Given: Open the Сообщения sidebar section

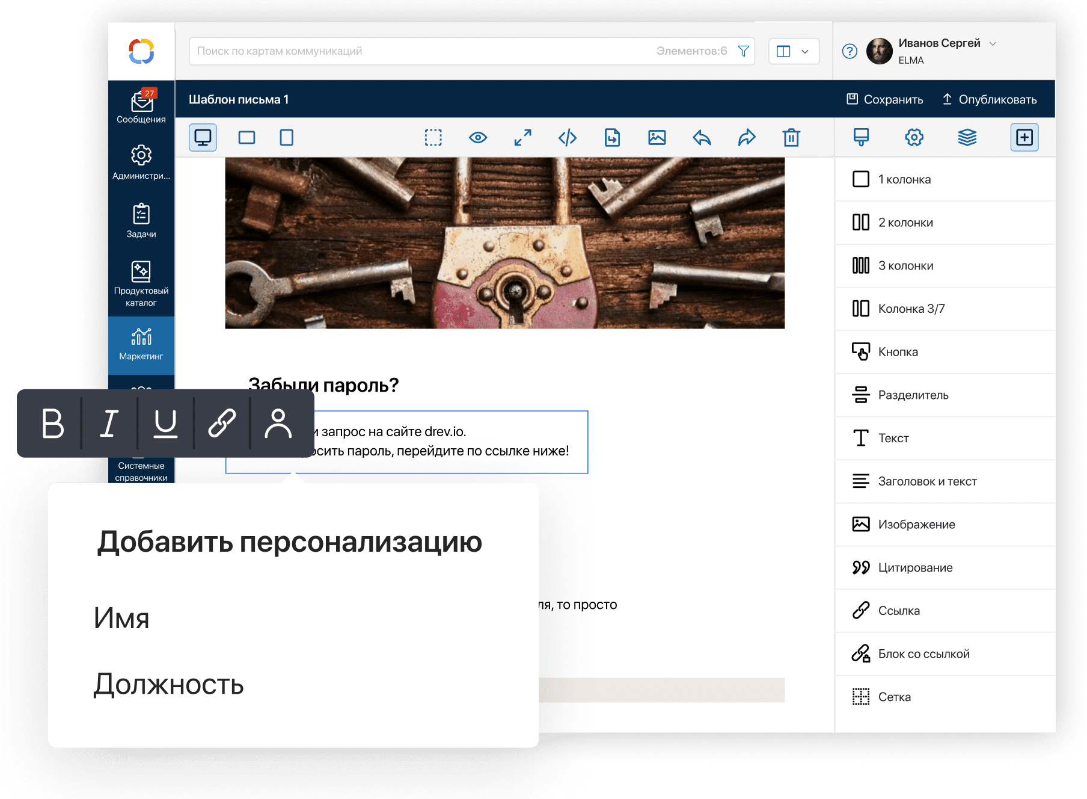Looking at the screenshot, I should tap(141, 107).
